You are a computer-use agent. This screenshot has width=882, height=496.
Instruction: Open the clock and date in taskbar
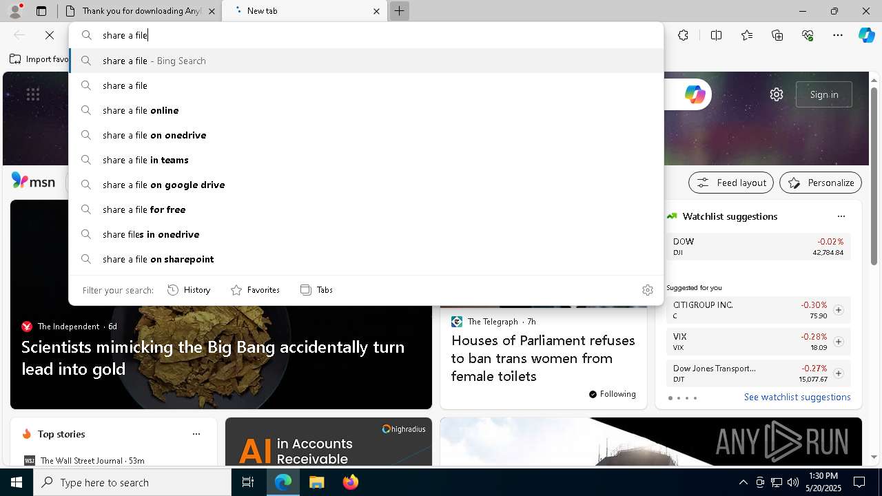click(823, 482)
